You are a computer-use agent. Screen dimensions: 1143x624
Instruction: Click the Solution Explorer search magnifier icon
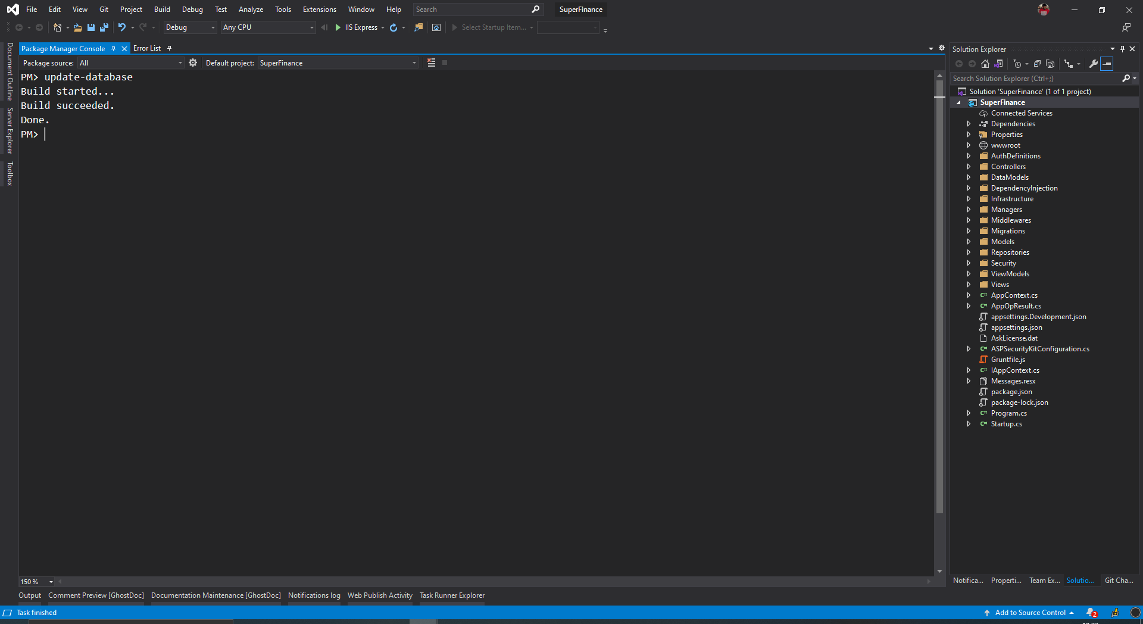[1126, 78]
